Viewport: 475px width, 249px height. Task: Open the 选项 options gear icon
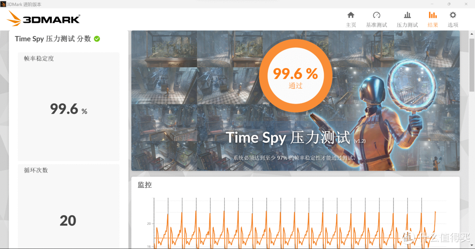[x=453, y=15]
